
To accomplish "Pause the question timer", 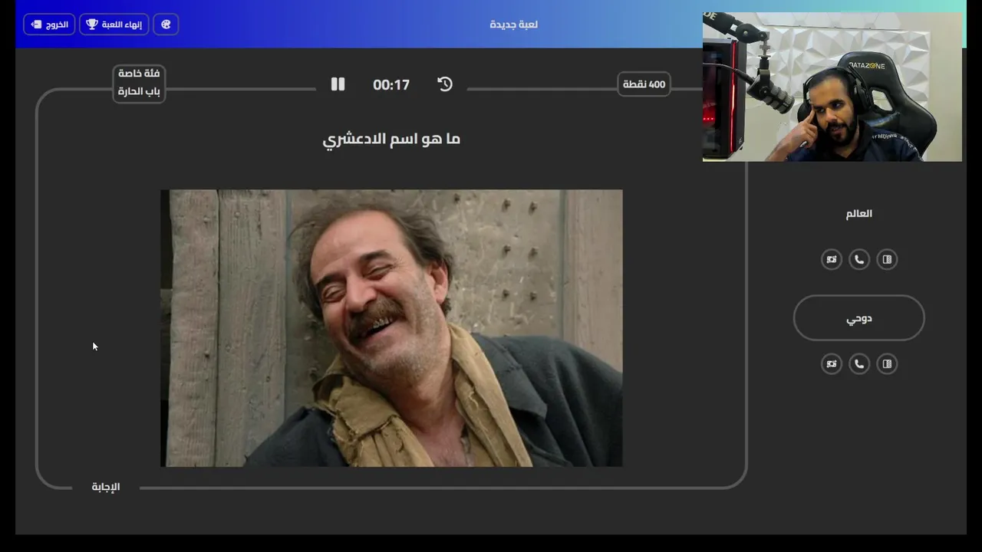I will 338,84.
